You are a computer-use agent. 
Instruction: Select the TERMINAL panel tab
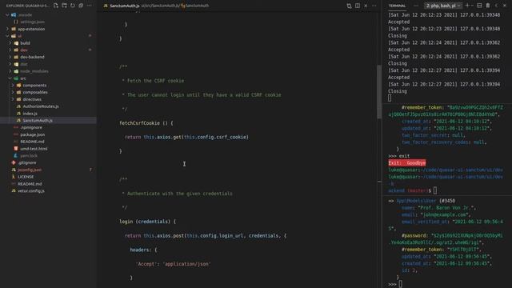point(397,6)
